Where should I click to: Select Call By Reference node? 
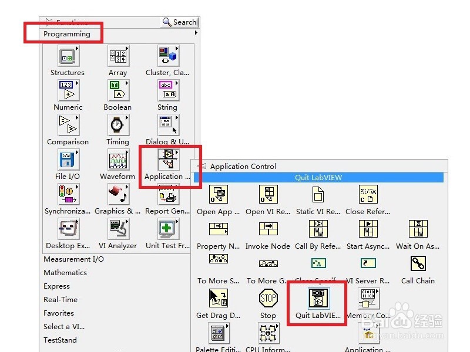(x=318, y=229)
